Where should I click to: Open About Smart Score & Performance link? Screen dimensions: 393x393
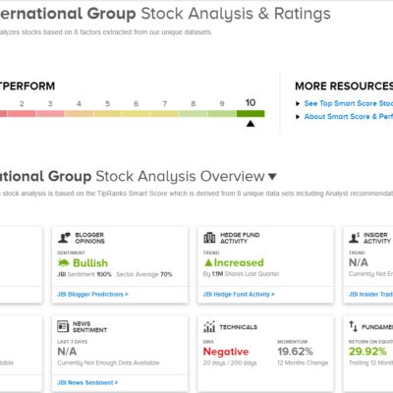click(x=349, y=117)
